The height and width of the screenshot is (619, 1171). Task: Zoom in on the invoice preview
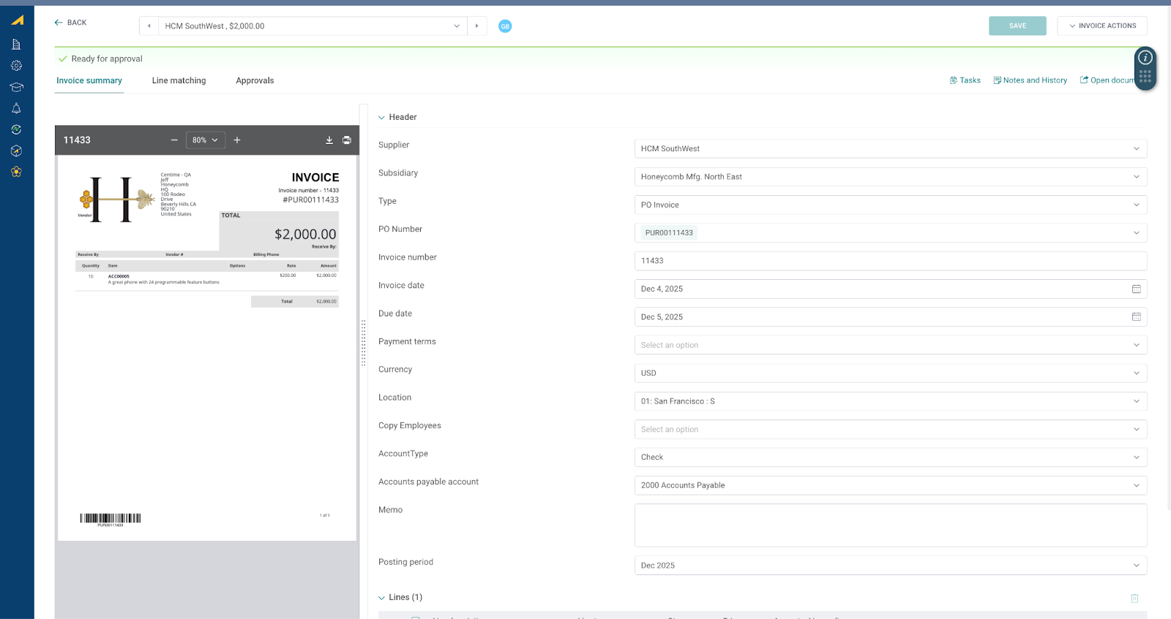[x=237, y=140]
